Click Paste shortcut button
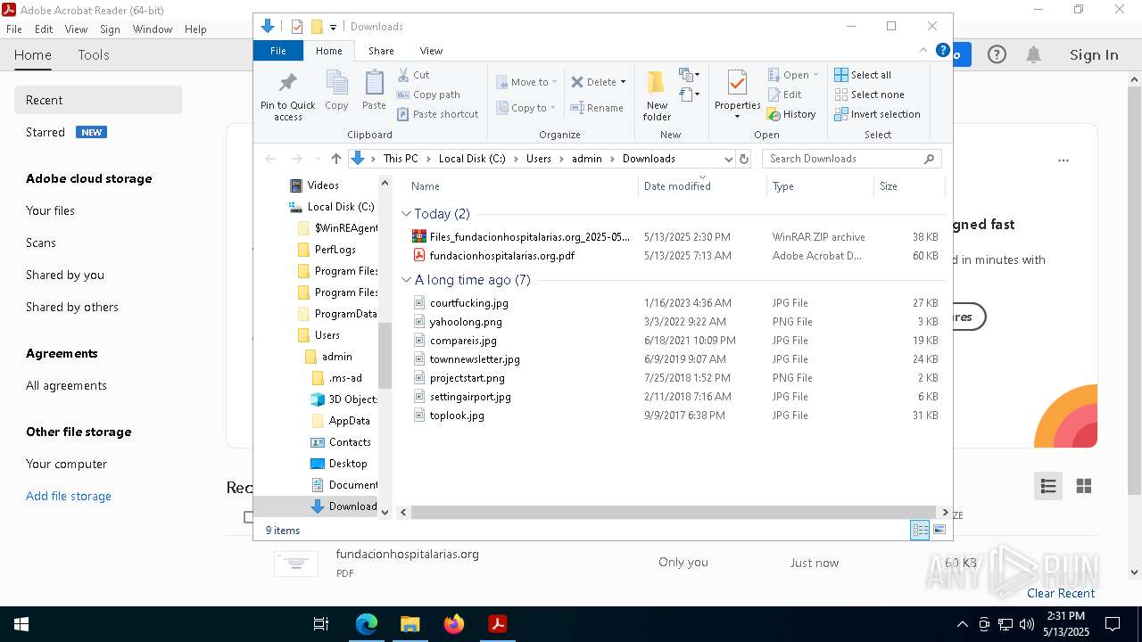1142x642 pixels. pos(437,114)
